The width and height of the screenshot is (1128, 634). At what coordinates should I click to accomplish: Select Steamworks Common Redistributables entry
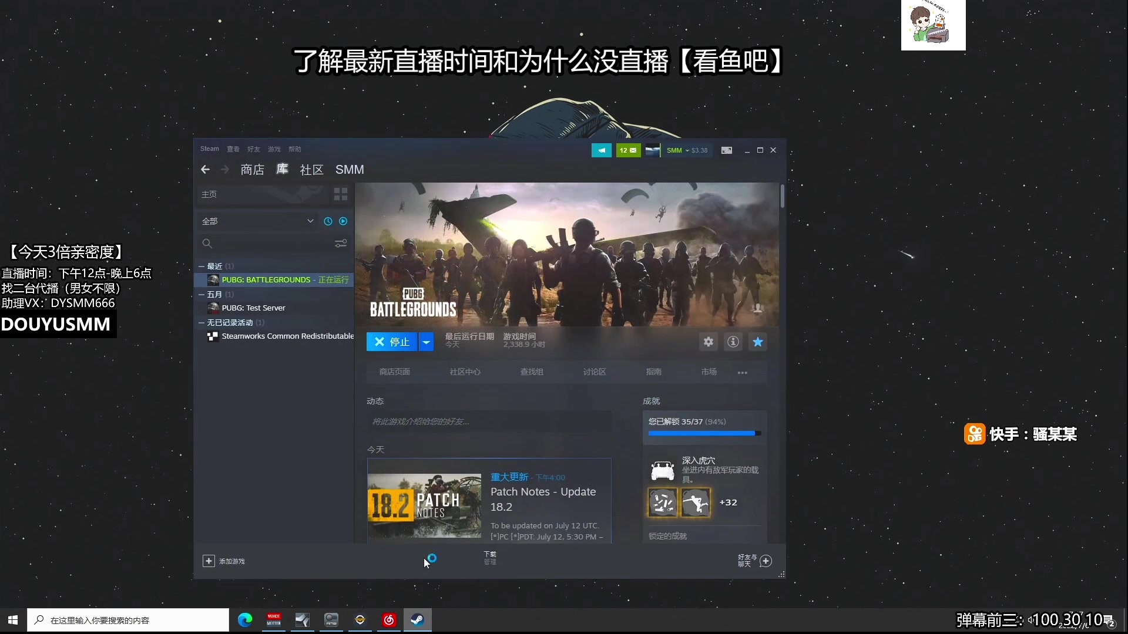(x=274, y=336)
